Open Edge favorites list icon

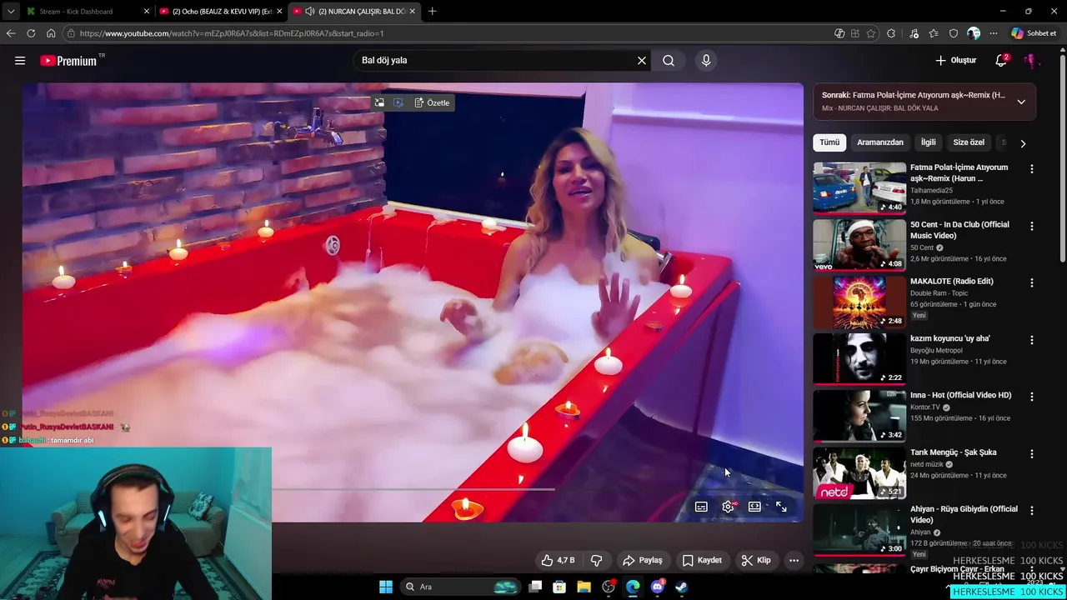tap(934, 33)
